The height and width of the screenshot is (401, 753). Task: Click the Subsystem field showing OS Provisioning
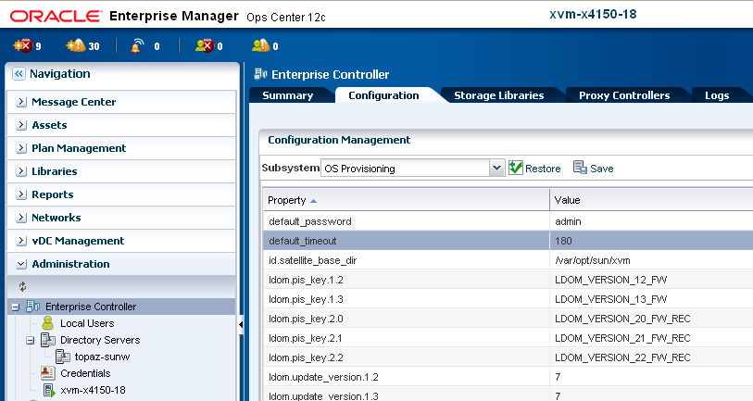(406, 168)
